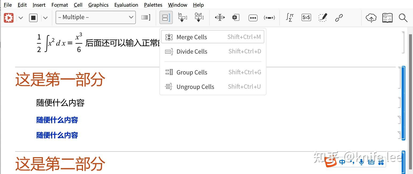Expand the chevron beside the Spikey logo
The image size is (413, 174).
pos(21,17)
